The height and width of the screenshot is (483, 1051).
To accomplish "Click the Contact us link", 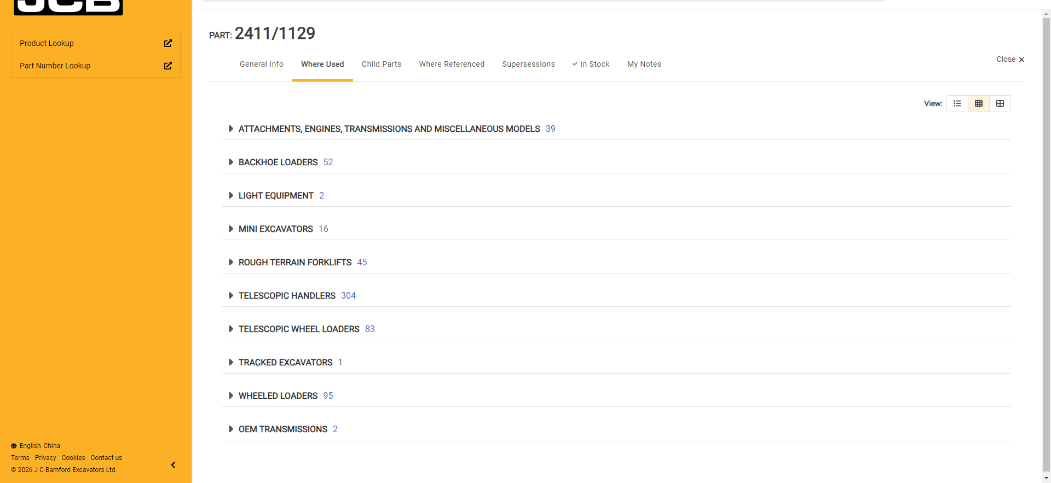I will pyautogui.click(x=106, y=458).
